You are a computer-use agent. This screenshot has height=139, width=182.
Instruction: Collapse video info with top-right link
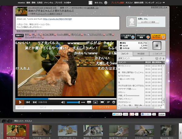(159, 7)
